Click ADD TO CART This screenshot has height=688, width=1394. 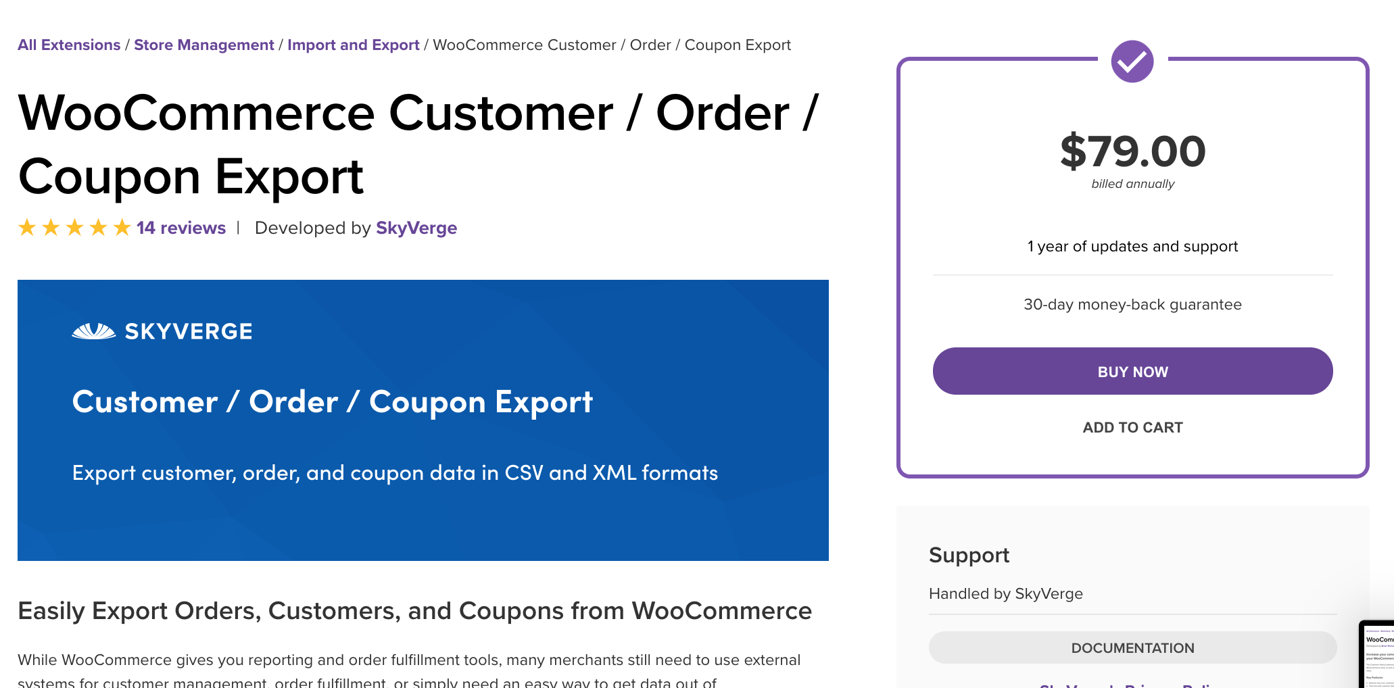(x=1132, y=427)
